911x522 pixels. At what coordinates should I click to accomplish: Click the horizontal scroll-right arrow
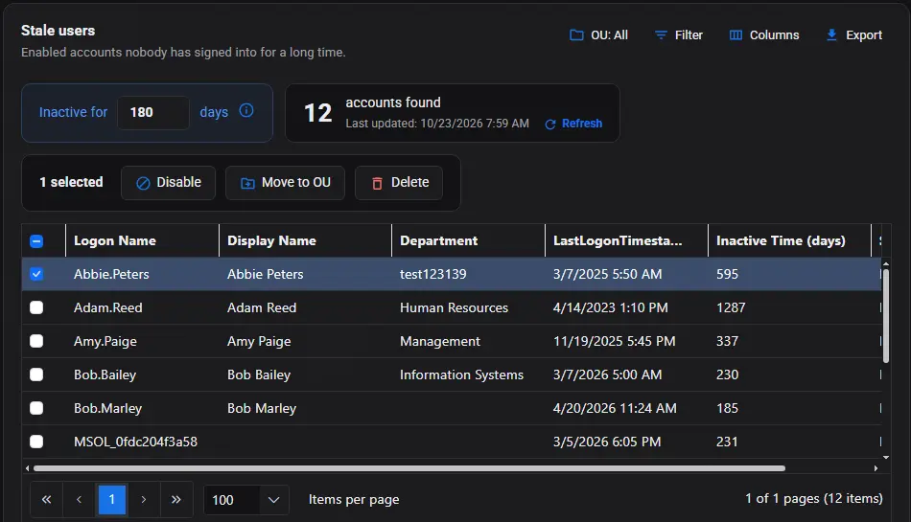point(876,468)
